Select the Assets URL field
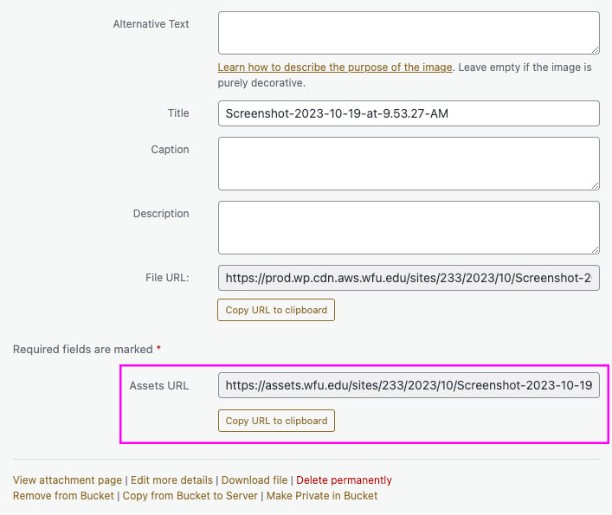 pyautogui.click(x=409, y=385)
